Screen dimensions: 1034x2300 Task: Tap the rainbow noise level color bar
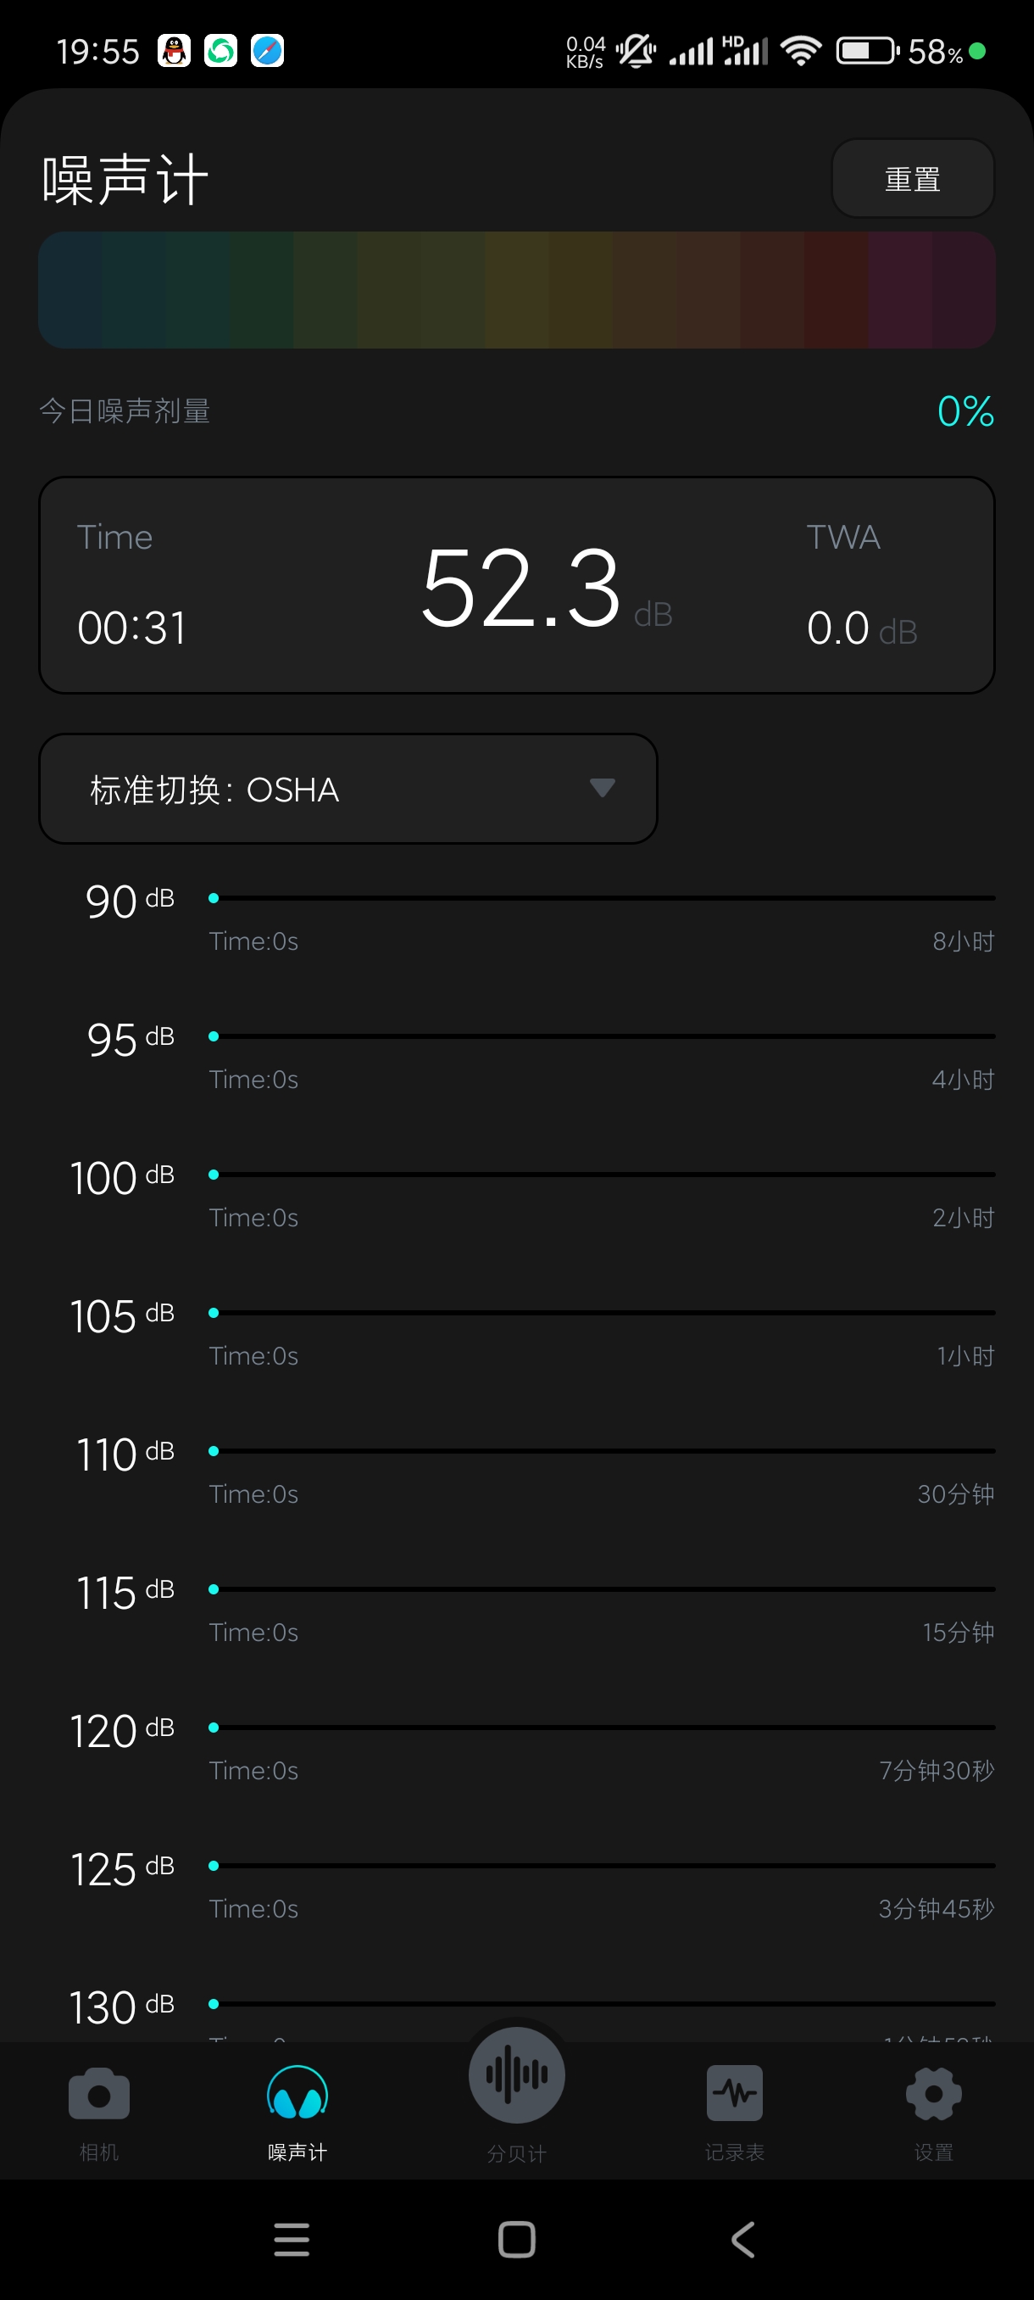click(x=516, y=290)
